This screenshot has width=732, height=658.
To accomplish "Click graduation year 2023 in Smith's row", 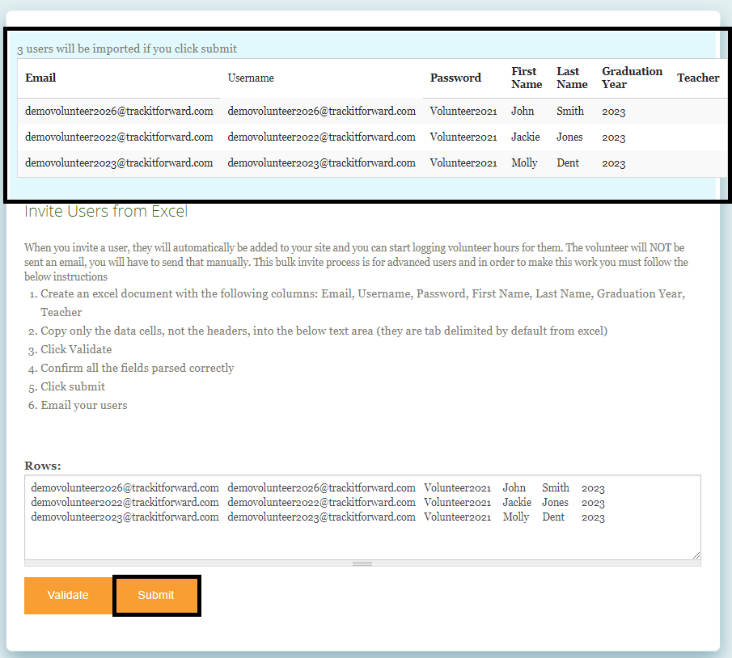I will 613,112.
